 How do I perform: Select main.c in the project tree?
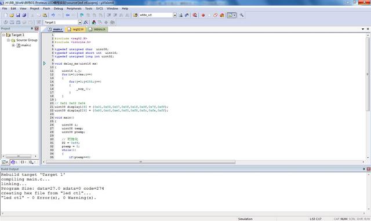[x=26, y=45]
